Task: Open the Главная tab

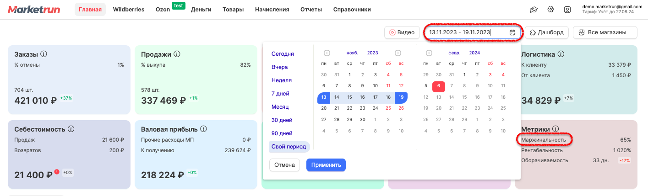Action: pyautogui.click(x=90, y=10)
